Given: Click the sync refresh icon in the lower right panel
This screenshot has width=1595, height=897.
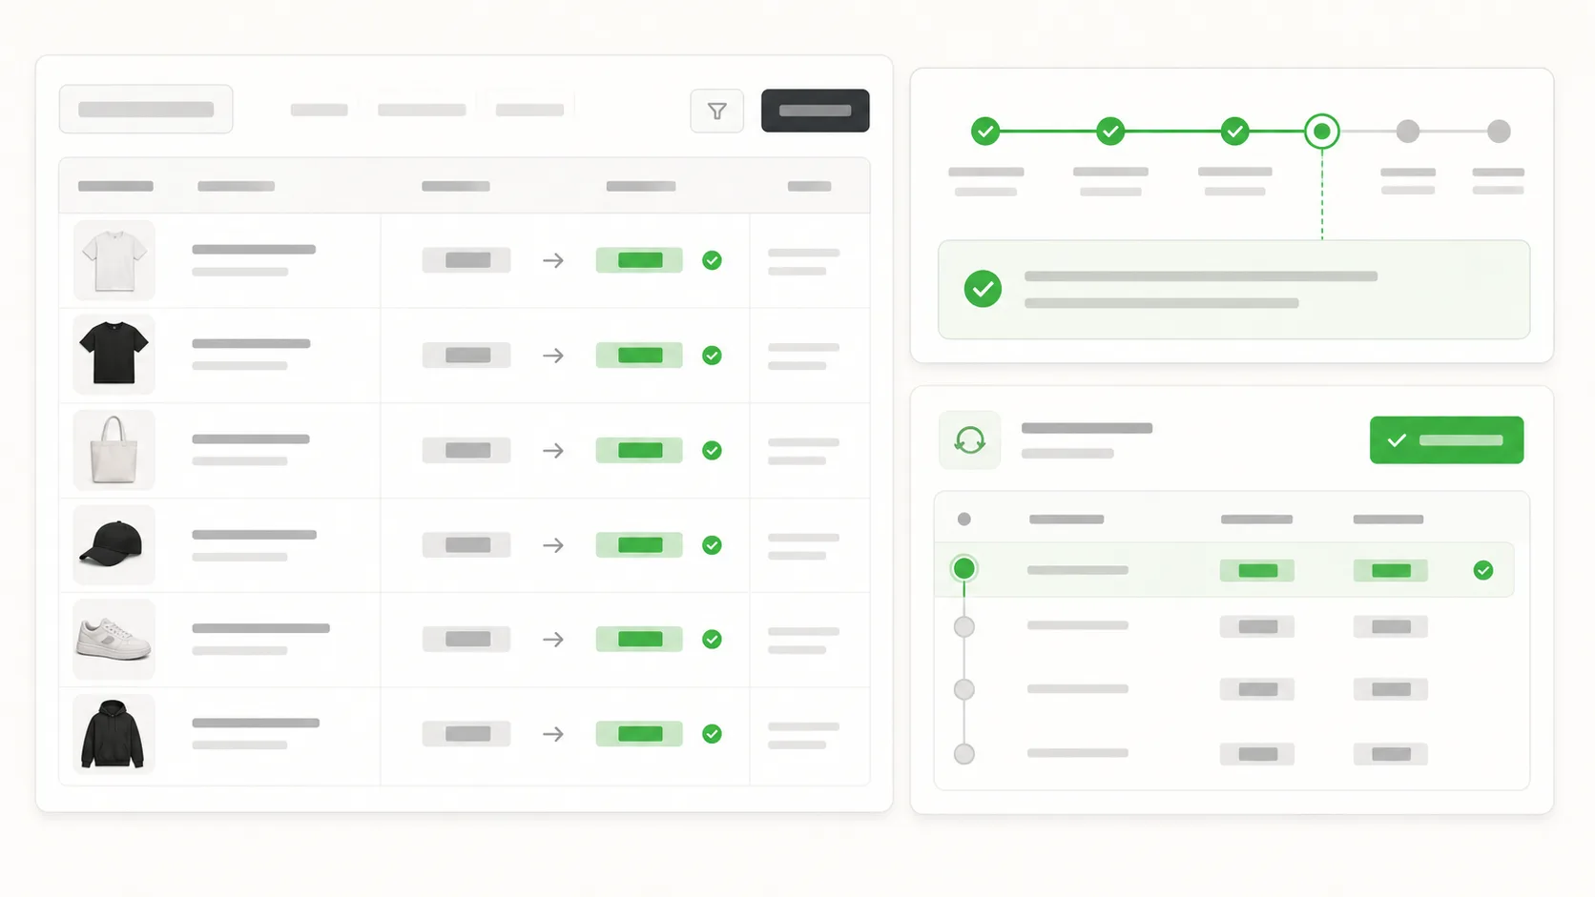Looking at the screenshot, I should 970,440.
